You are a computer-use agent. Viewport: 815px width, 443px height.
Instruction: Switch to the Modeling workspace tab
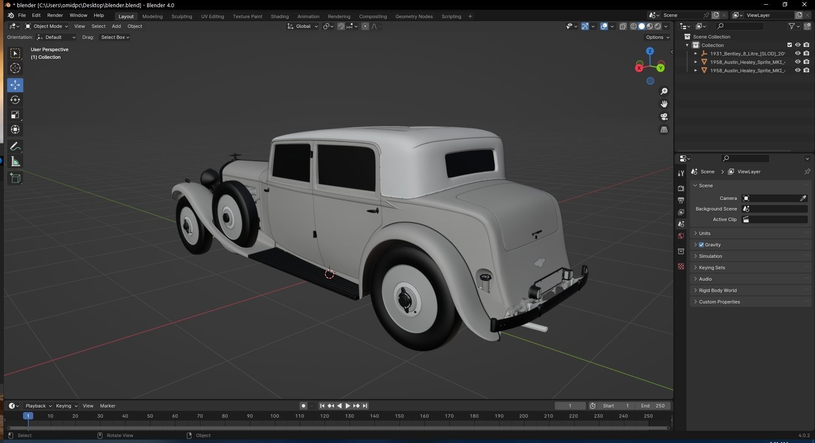(152, 16)
